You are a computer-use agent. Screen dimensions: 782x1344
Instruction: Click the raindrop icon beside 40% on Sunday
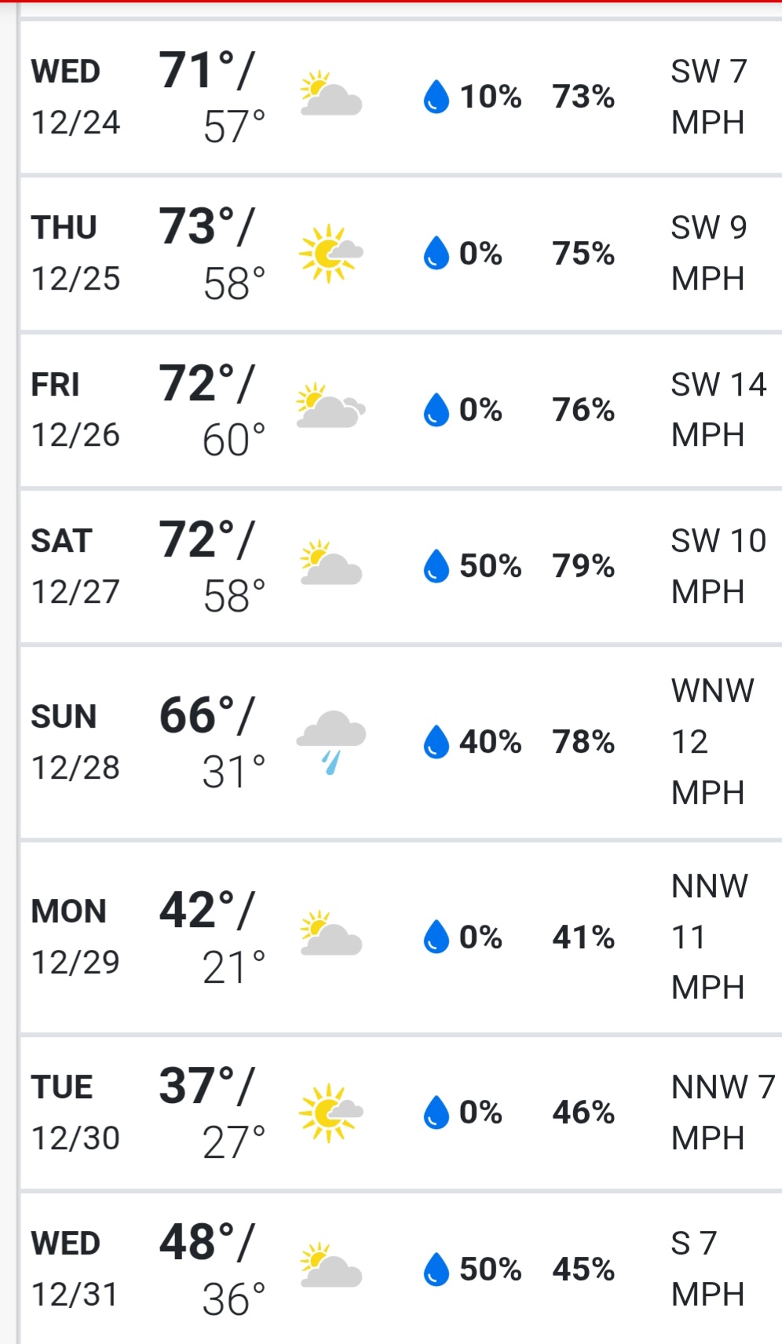436,742
